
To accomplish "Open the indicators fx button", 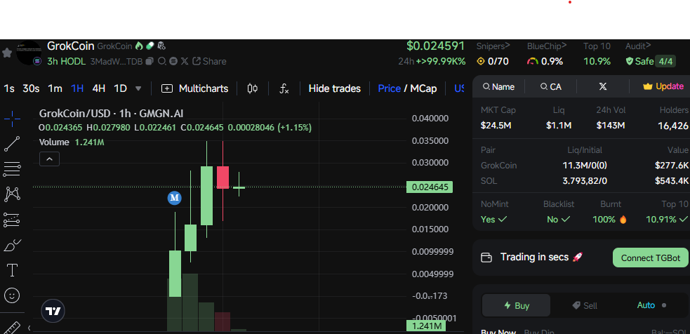I will coord(284,88).
